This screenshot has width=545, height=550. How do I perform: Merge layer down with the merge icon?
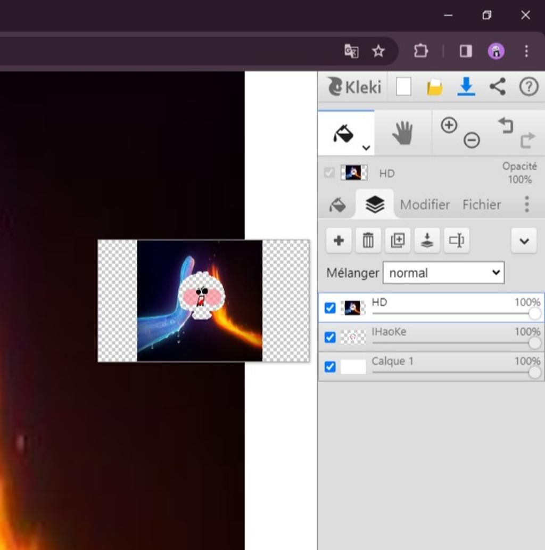coord(427,241)
